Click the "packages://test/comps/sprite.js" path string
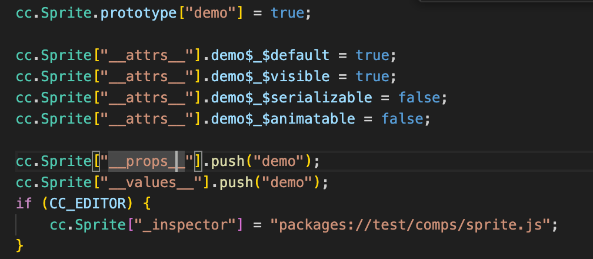This screenshot has width=593, height=259. click(410, 225)
